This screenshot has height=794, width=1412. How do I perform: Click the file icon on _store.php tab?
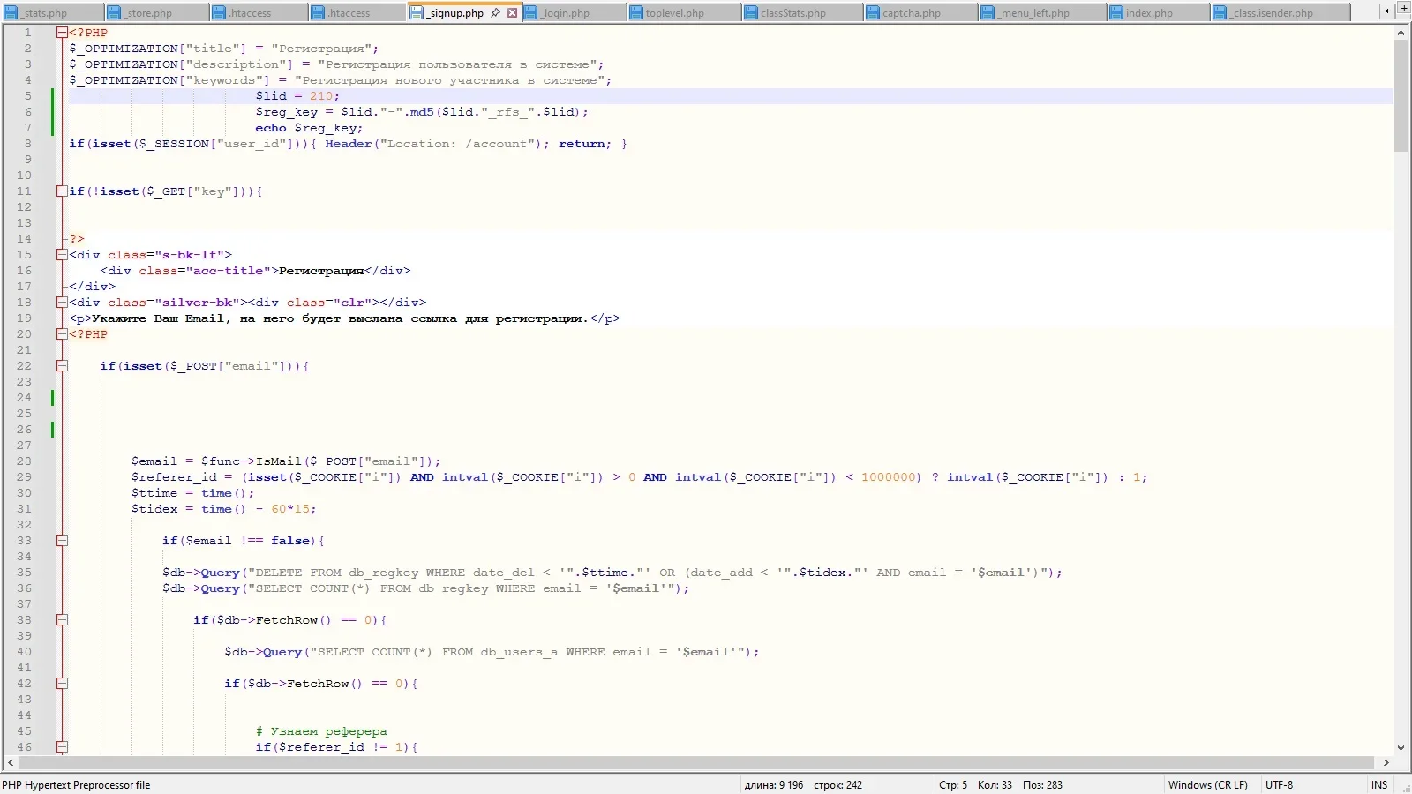click(x=114, y=13)
